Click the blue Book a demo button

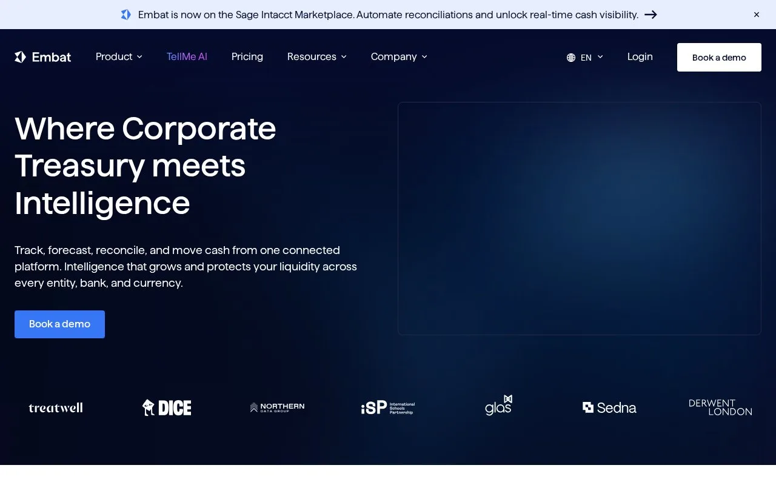pyautogui.click(x=59, y=324)
